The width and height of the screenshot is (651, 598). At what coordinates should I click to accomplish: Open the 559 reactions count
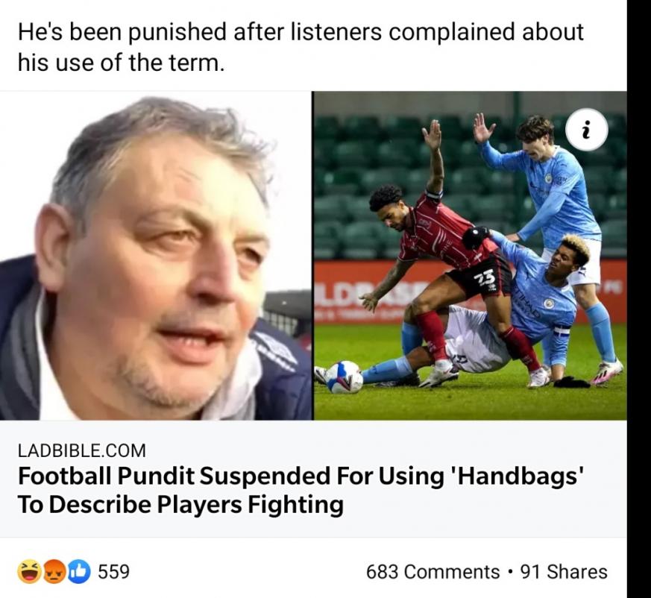114,571
